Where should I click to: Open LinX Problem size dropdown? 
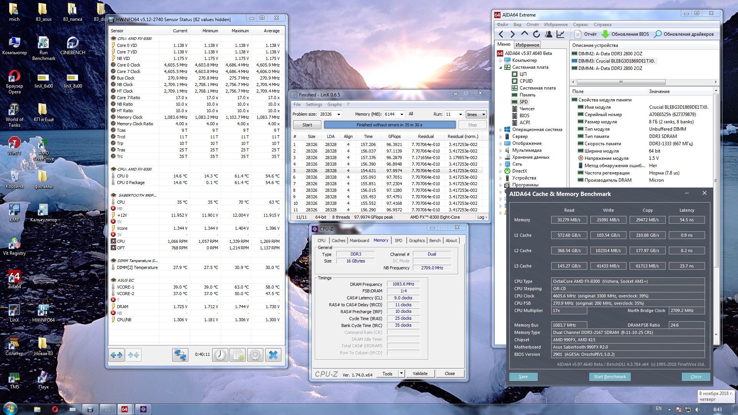339,115
